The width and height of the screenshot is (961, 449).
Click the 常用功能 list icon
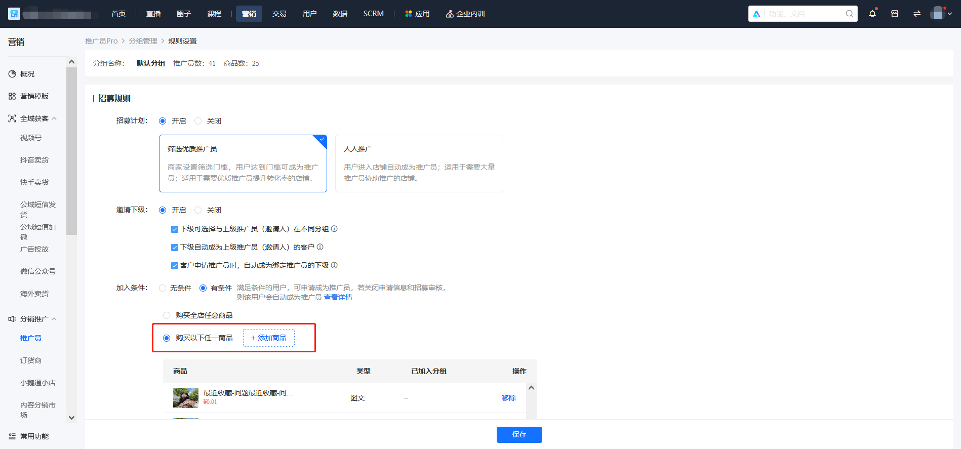12,436
